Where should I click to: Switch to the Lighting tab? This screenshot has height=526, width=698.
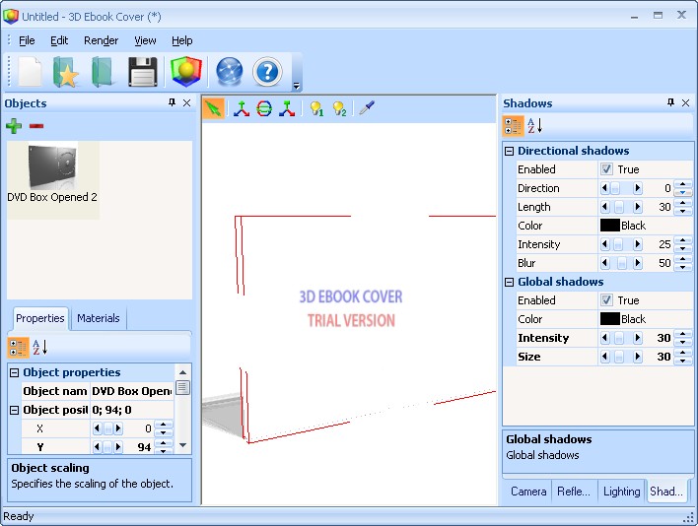pos(621,492)
